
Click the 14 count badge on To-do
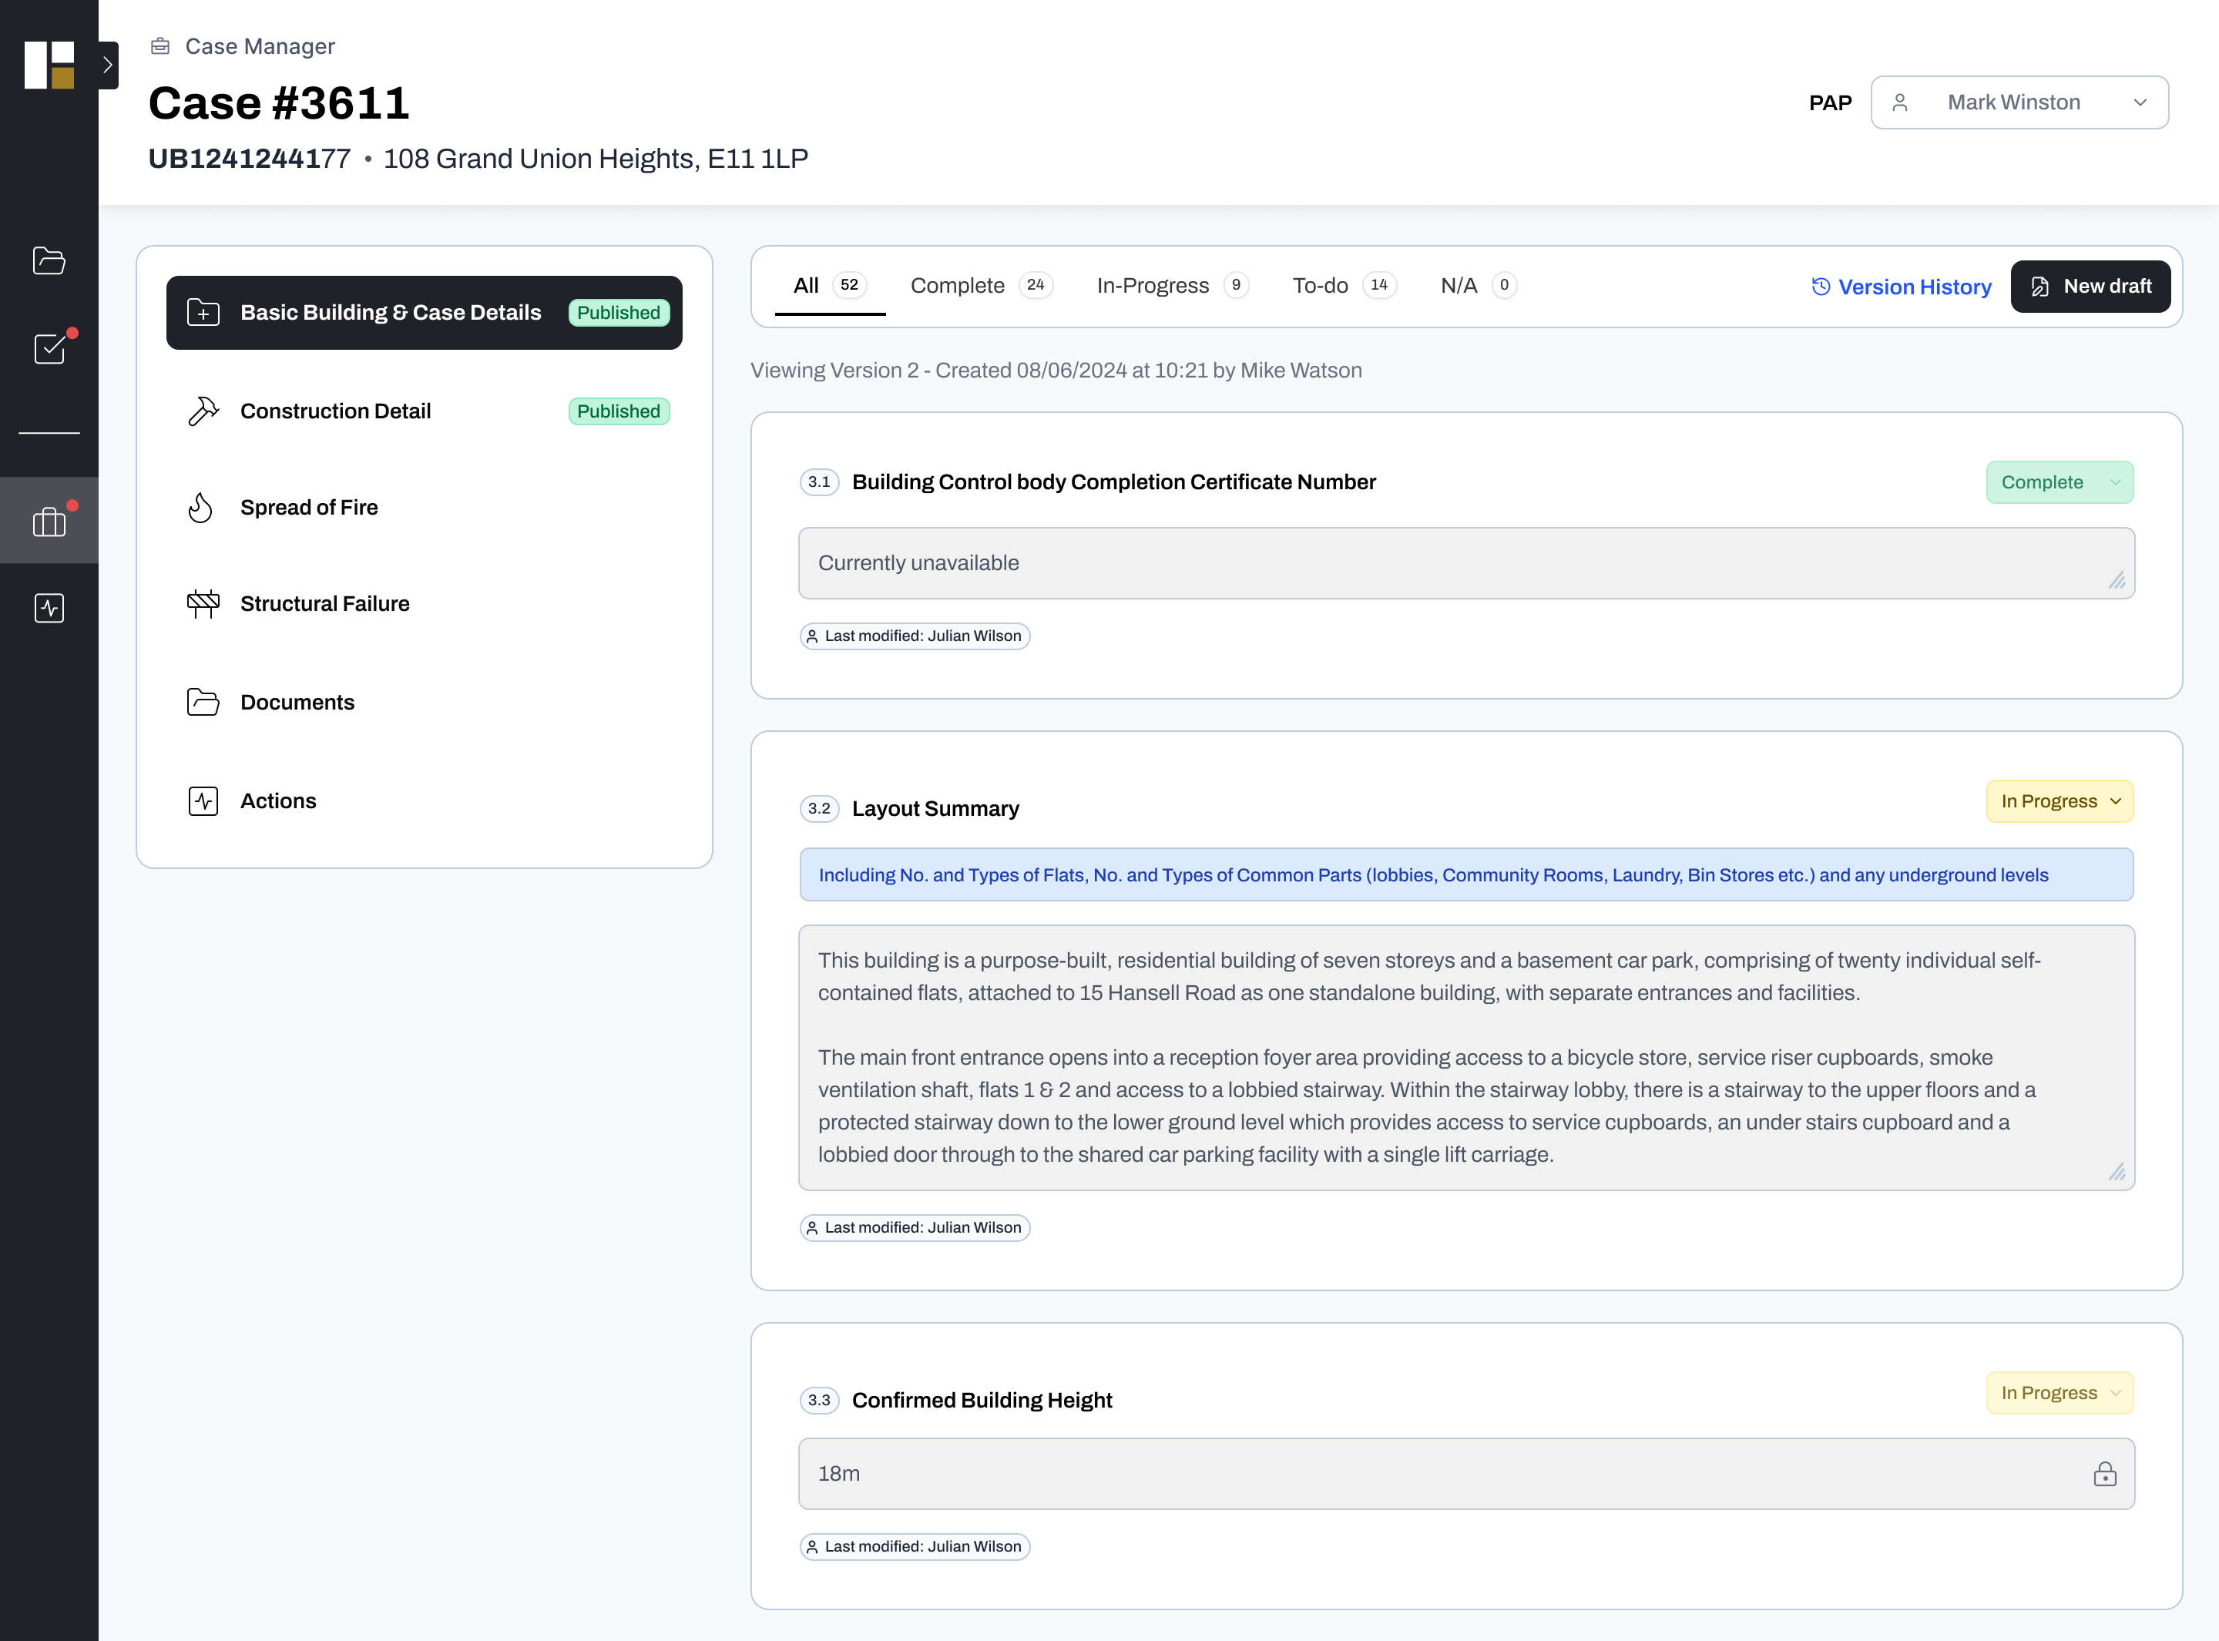1380,285
